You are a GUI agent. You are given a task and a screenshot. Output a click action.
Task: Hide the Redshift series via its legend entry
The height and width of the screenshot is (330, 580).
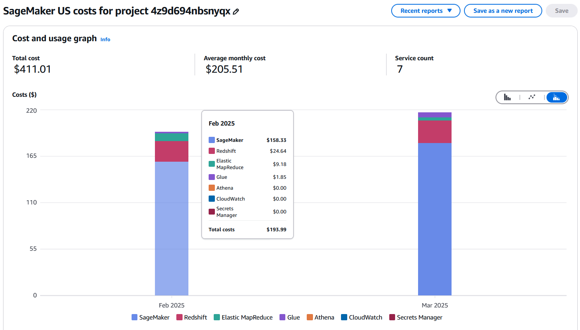(x=192, y=317)
